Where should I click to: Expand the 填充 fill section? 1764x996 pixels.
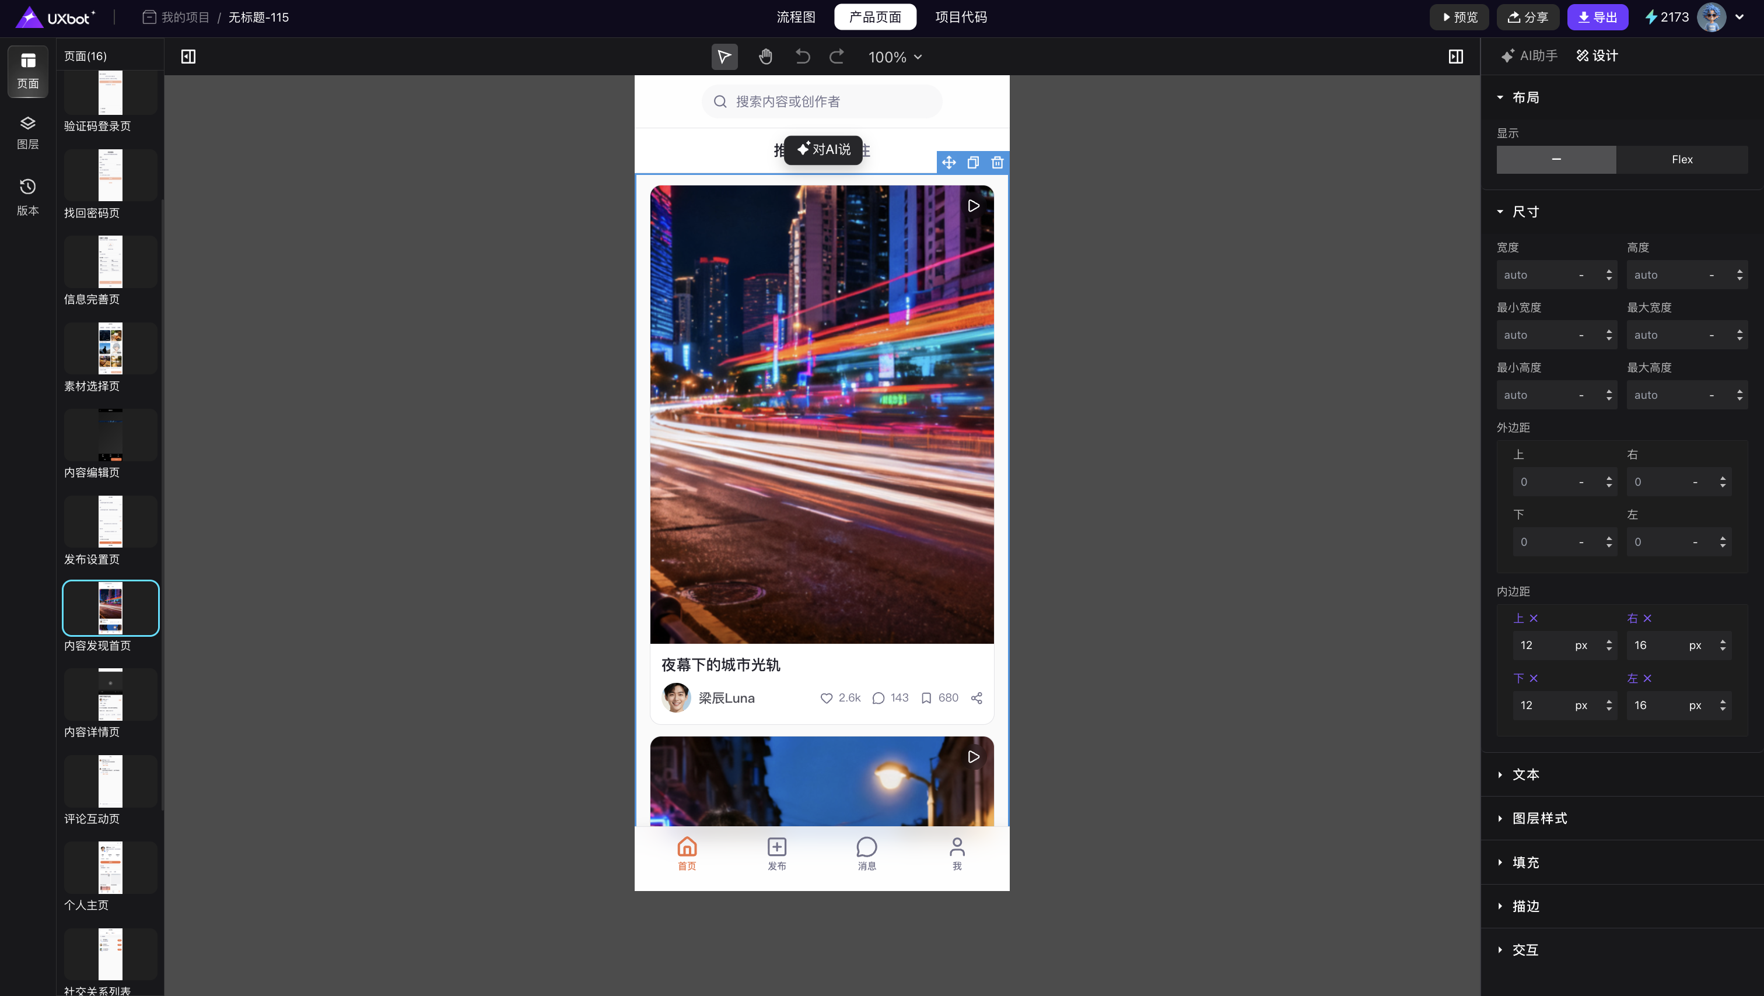coord(1525,862)
